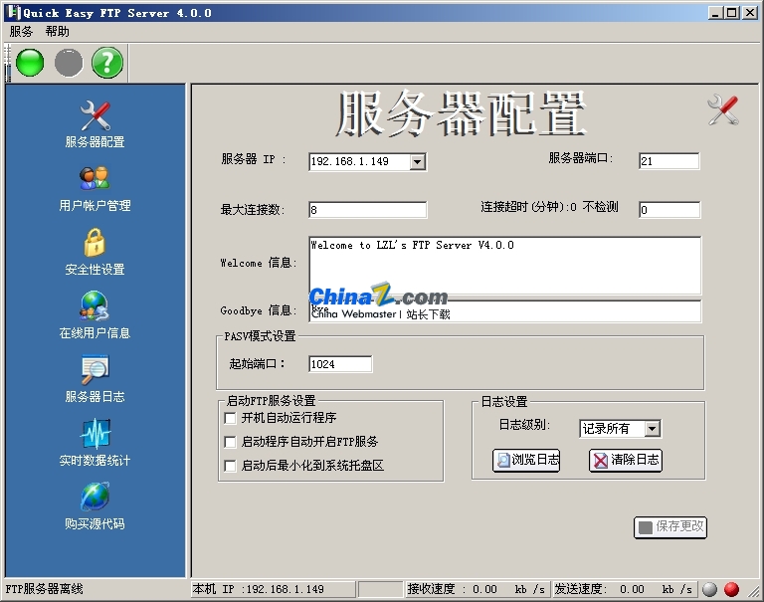
Task: Expand the 服务器 IP dropdown list
Action: (418, 162)
